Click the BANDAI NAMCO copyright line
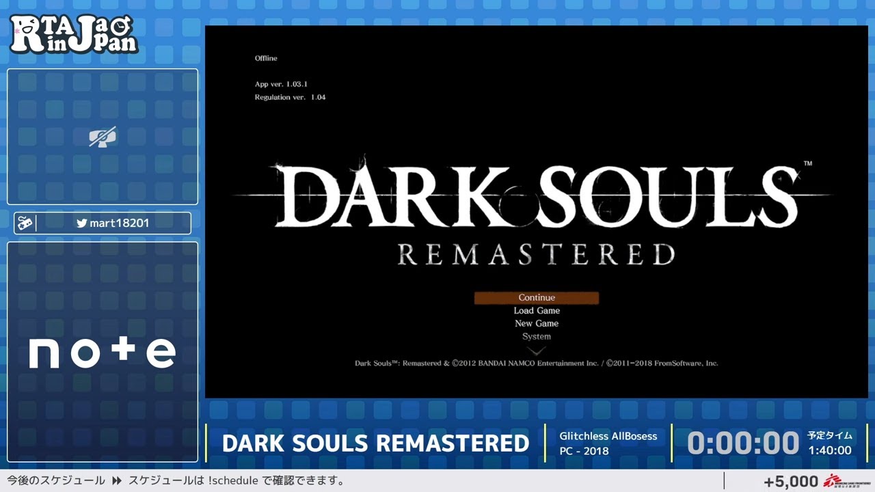The image size is (875, 492). pyautogui.click(x=537, y=363)
